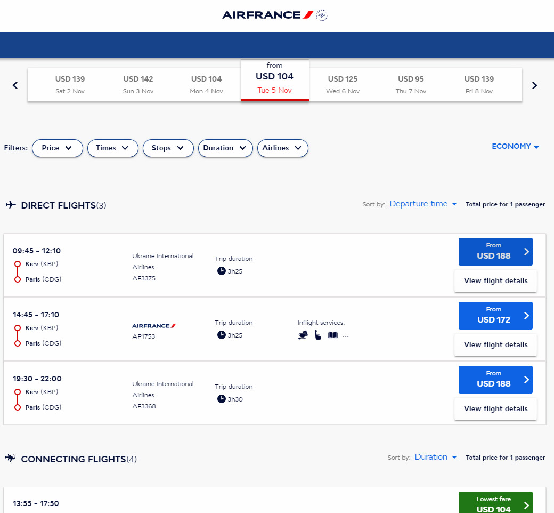Click the Direct Flights airplane icon
Screen dimensions: 554x513
coord(11,204)
